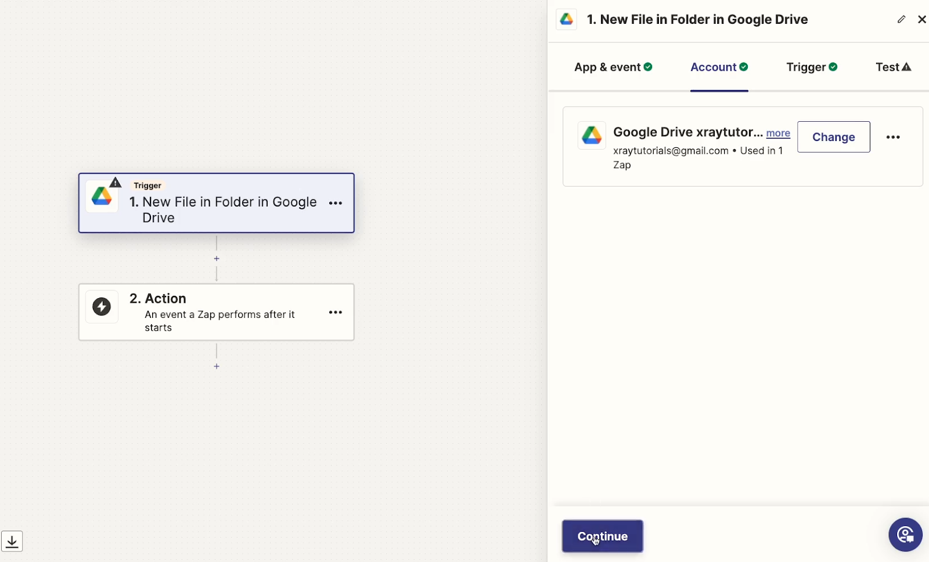The image size is (929, 562).
Task: Select the 2. Action step card
Action: 217,312
